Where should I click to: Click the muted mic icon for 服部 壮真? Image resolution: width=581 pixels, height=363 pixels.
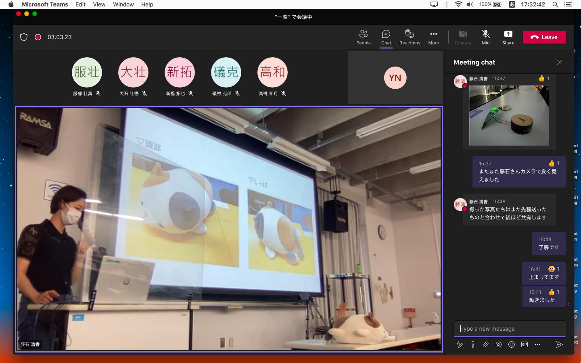(x=98, y=94)
